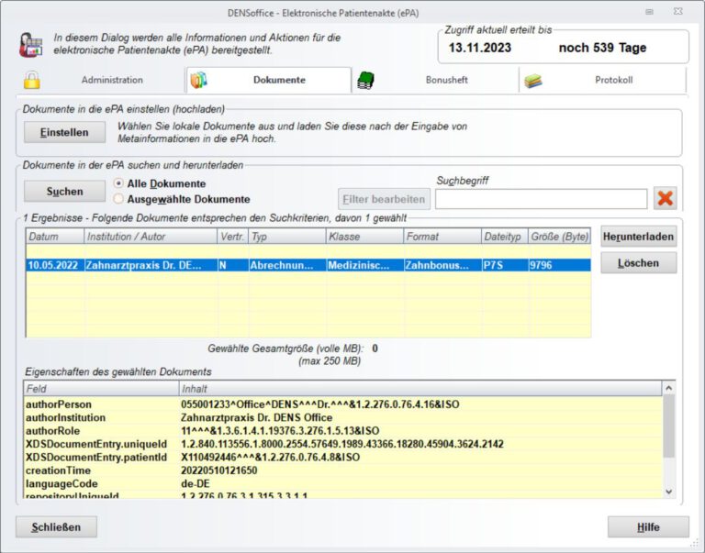The height and width of the screenshot is (553, 705).
Task: Click the Einstellen upload button
Action: [65, 132]
